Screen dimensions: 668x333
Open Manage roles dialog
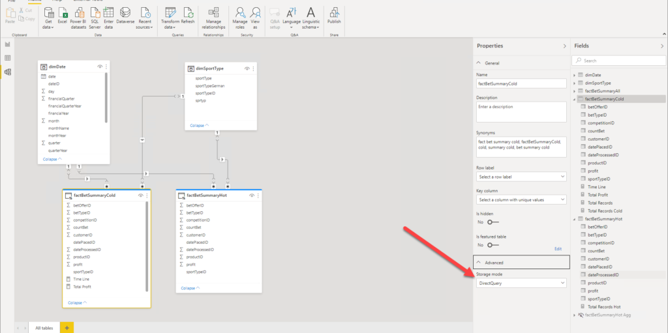(240, 18)
